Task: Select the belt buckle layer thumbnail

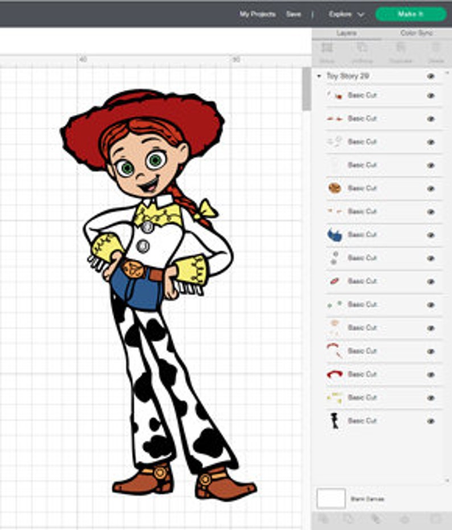Action: point(335,188)
